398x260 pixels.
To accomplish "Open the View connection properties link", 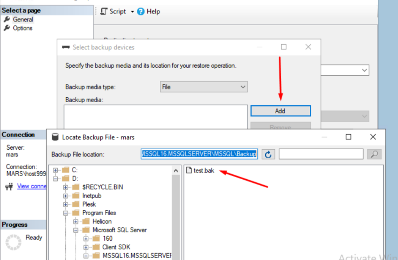I will pos(32,186).
